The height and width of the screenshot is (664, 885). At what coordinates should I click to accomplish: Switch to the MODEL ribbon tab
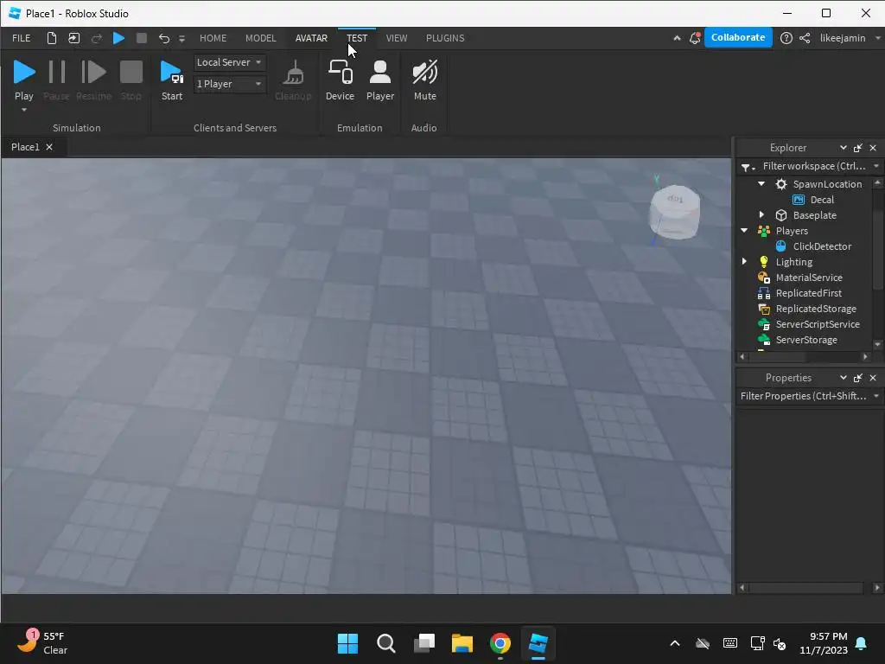(260, 38)
